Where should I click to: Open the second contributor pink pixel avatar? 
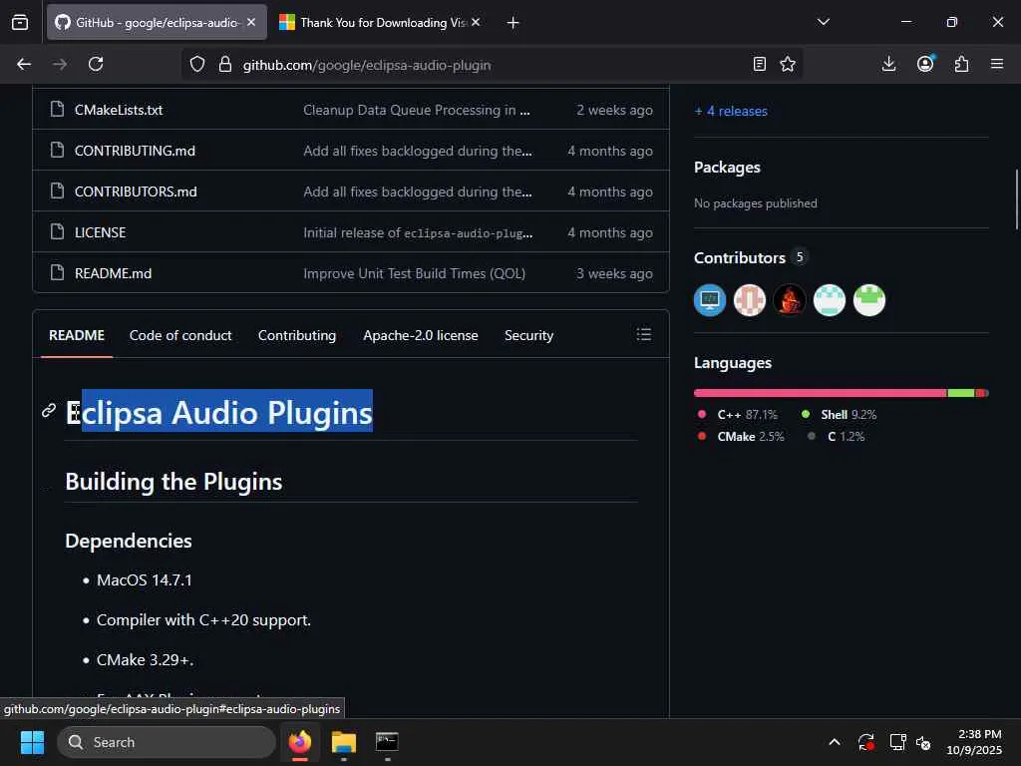coord(750,300)
